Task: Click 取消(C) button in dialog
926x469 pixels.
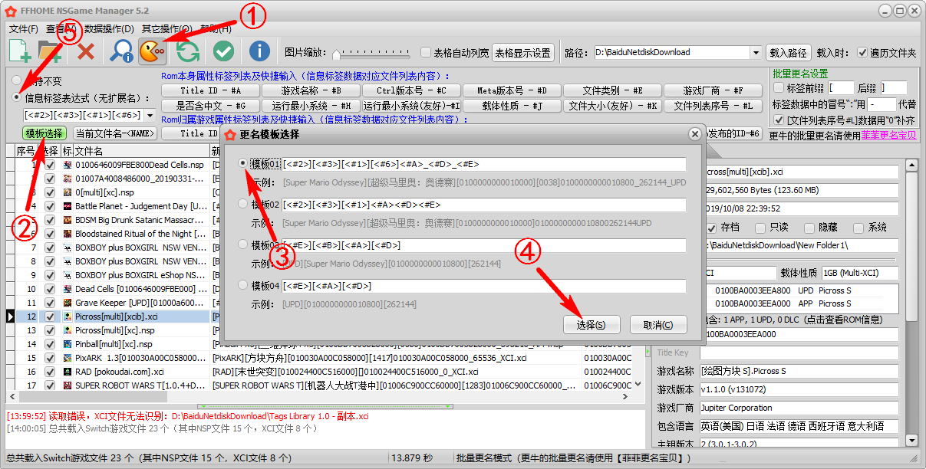Action: 658,325
